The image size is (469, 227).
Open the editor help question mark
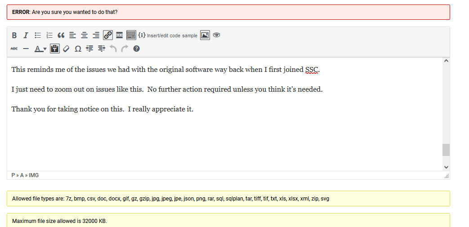click(x=136, y=49)
